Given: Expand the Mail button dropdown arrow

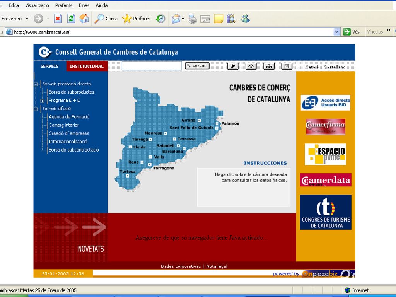Looking at the screenshot, I should point(183,19).
